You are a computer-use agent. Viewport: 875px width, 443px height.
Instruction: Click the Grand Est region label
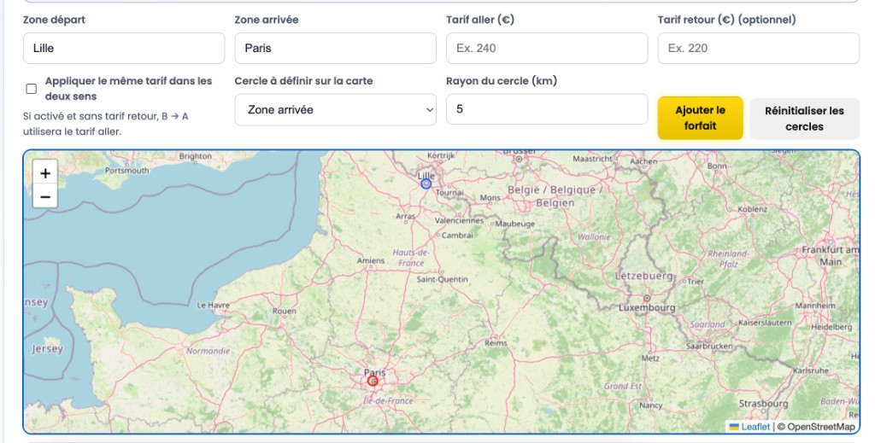click(x=623, y=386)
